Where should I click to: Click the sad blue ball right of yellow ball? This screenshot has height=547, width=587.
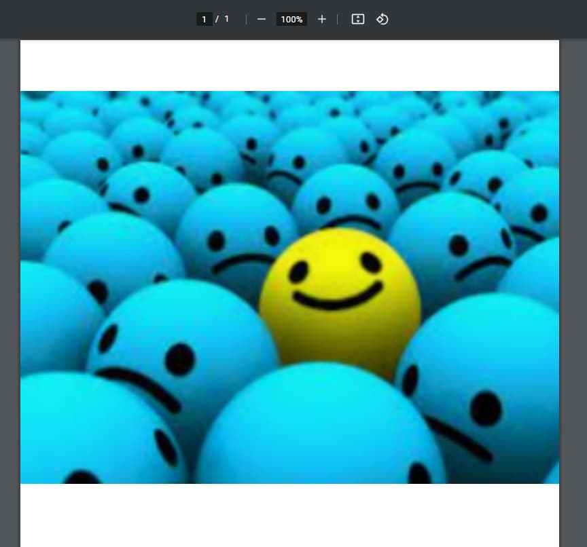[462, 251]
